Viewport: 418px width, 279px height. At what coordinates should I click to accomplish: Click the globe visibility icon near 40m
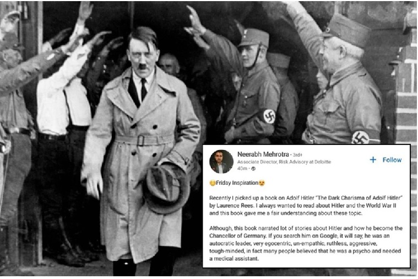click(253, 169)
